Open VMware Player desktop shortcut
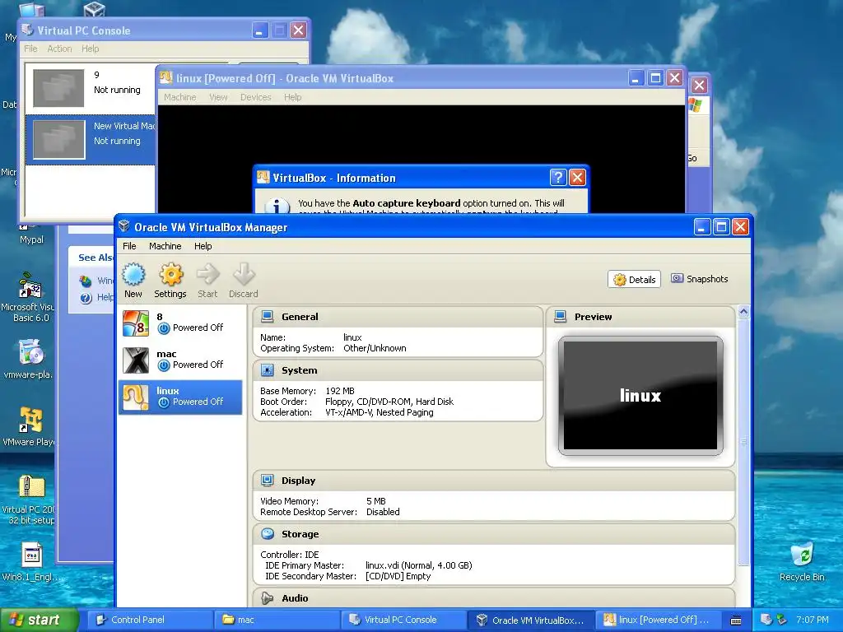This screenshot has width=843, height=632. point(30,420)
